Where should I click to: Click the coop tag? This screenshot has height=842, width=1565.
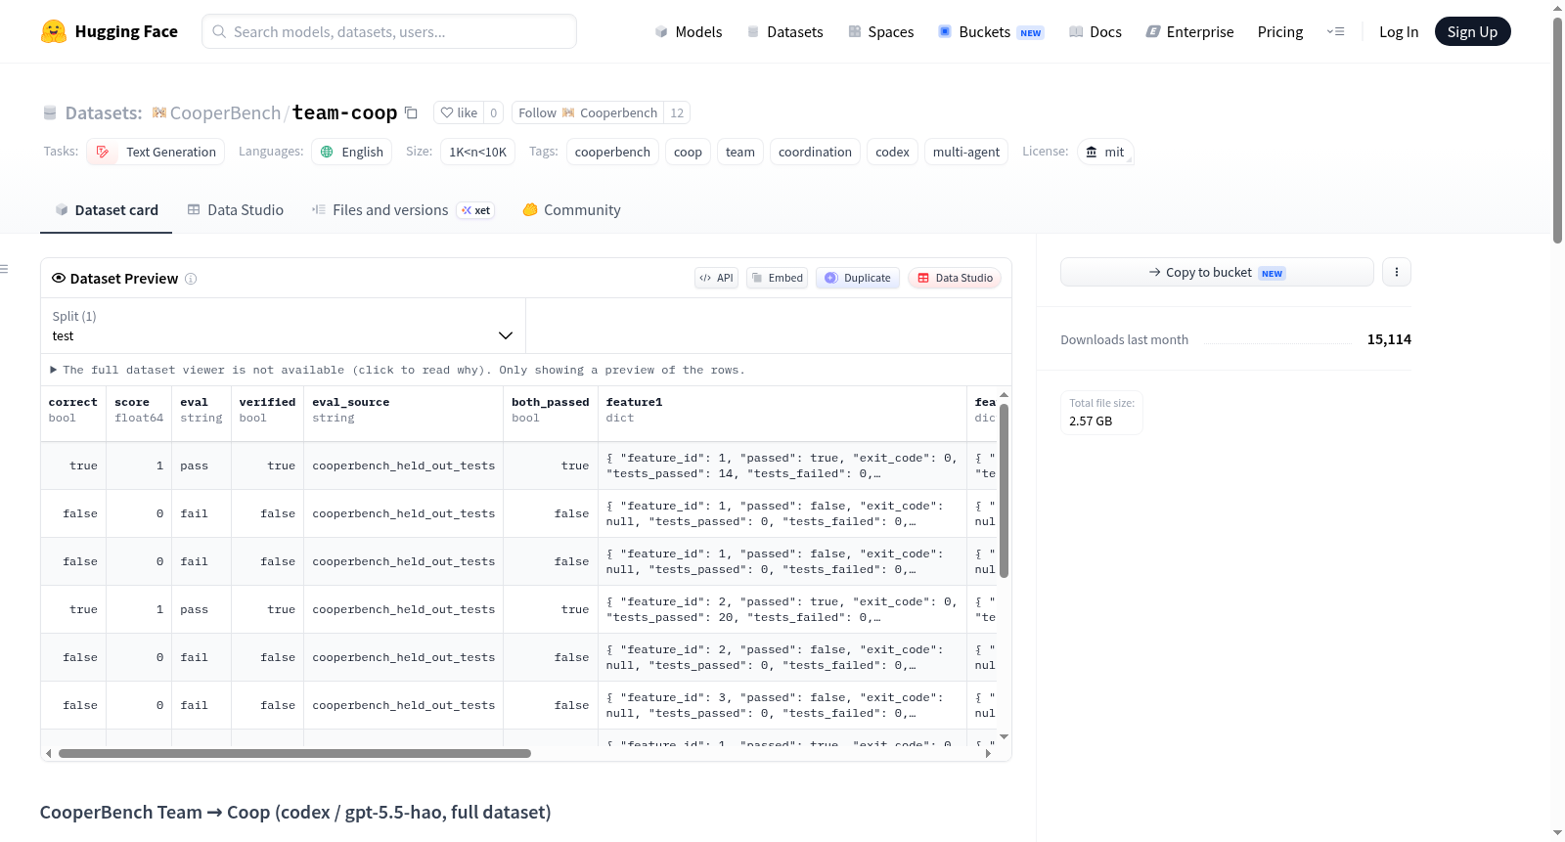[688, 152]
